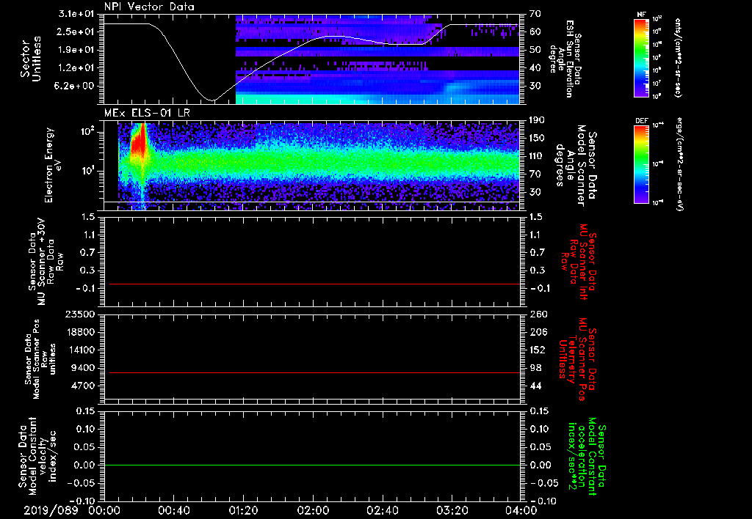
Task: Select the "NPI Vector Data" panel title
Action: click(149, 7)
